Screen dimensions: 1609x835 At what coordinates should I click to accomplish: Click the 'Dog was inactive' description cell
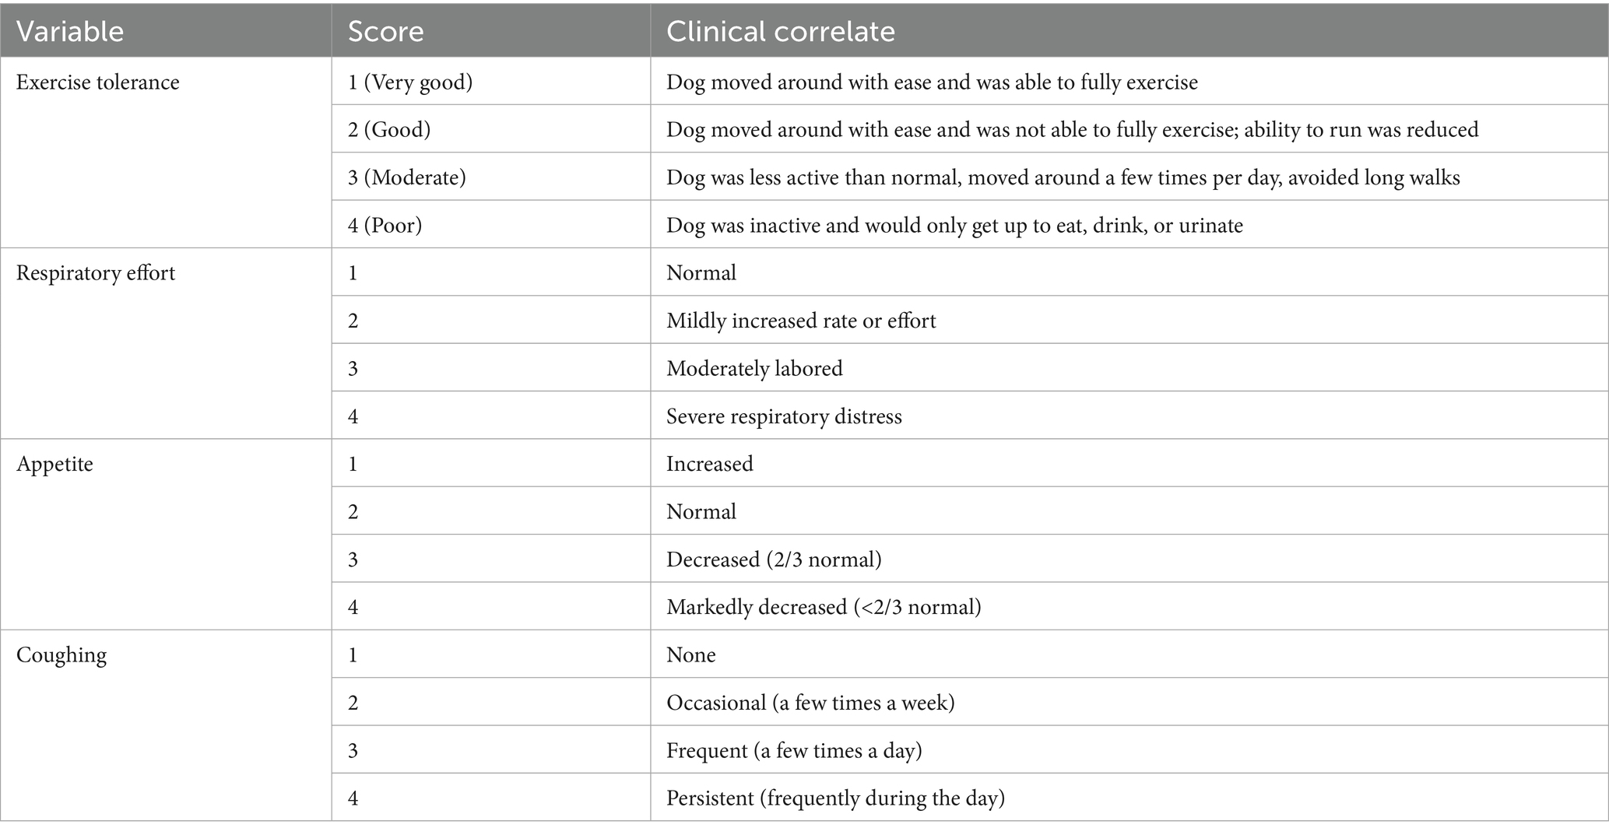(x=954, y=226)
